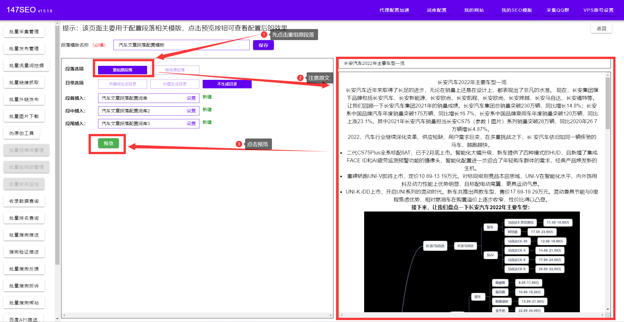Click 设置 in the 段首插入 field
624x322 pixels.
click(x=191, y=98)
